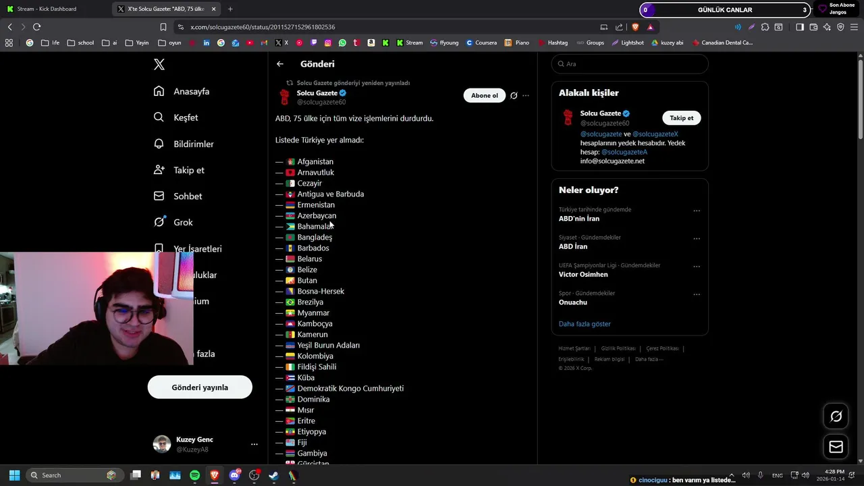
Task: Click the Ara search field
Action: coord(630,64)
